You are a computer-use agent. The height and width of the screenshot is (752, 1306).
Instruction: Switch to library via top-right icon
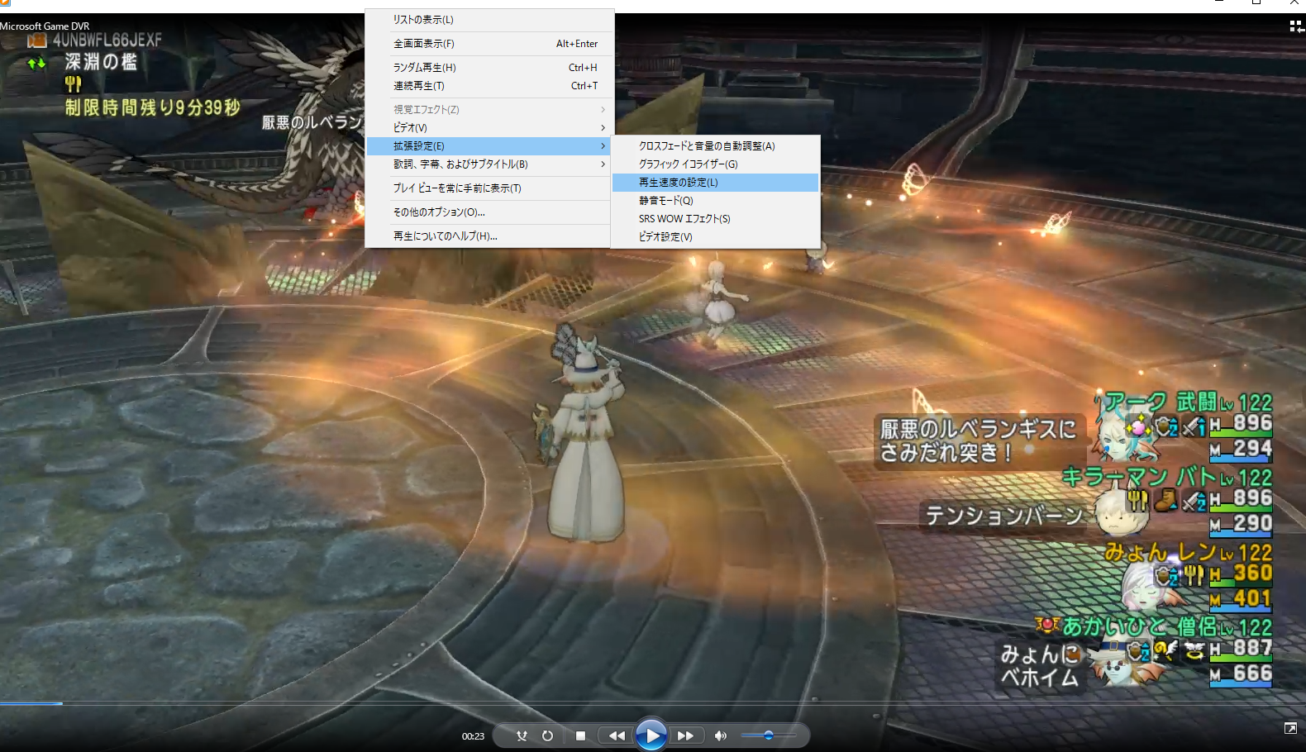tap(1296, 26)
